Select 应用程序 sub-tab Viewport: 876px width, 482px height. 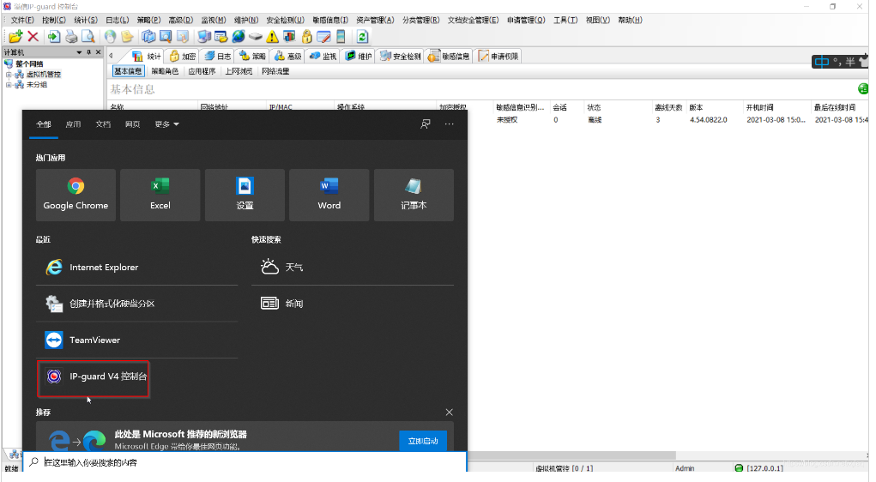click(x=202, y=71)
